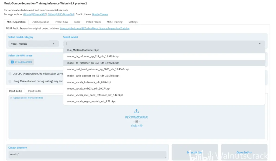Select the Input audio sub-tab

pos(15,91)
